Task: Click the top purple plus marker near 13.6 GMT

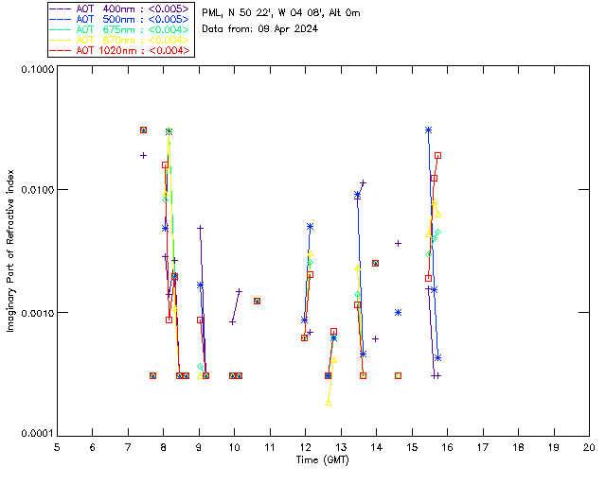Action: (x=363, y=182)
